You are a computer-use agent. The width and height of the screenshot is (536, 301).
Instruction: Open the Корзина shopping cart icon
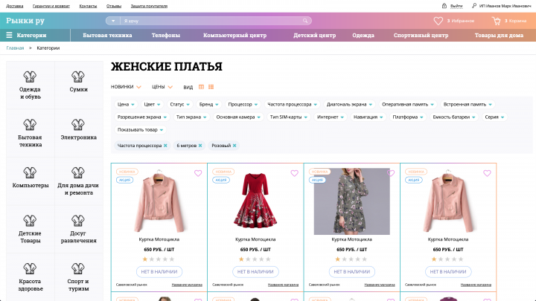pyautogui.click(x=496, y=21)
